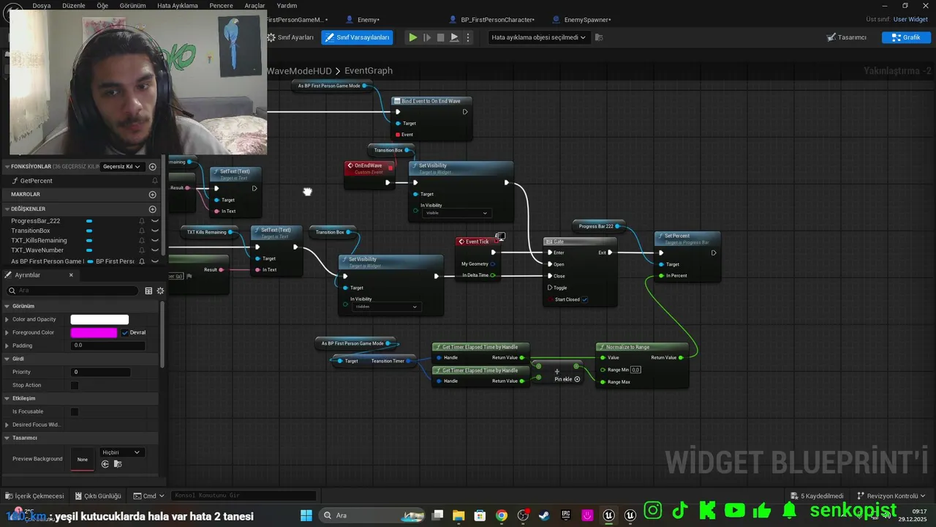The width and height of the screenshot is (936, 527).
Task: Open the Preview Background Hiçbiri dropdown
Action: click(121, 452)
